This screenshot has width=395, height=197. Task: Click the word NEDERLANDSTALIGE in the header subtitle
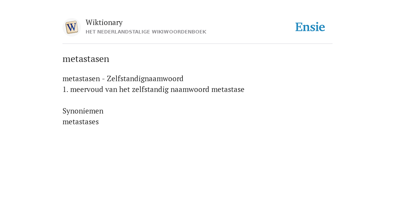(123, 32)
